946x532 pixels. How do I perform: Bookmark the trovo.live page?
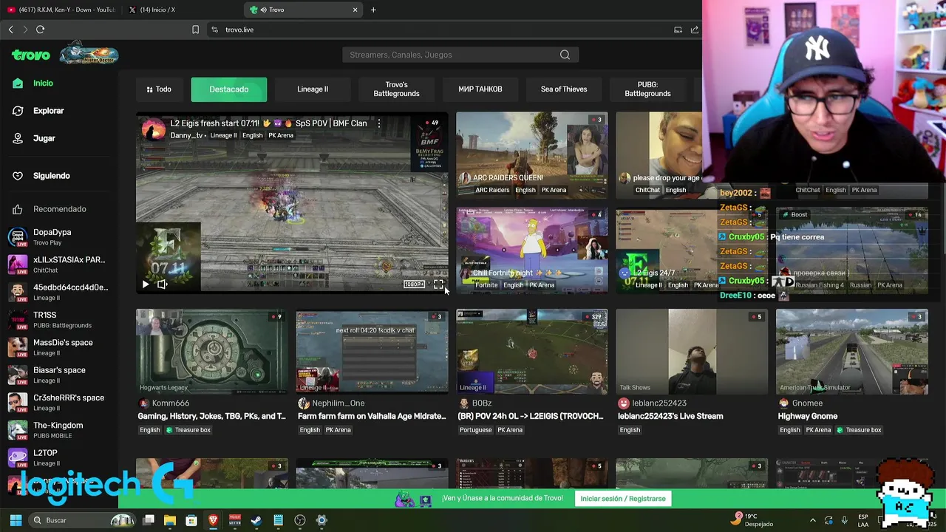pos(195,30)
